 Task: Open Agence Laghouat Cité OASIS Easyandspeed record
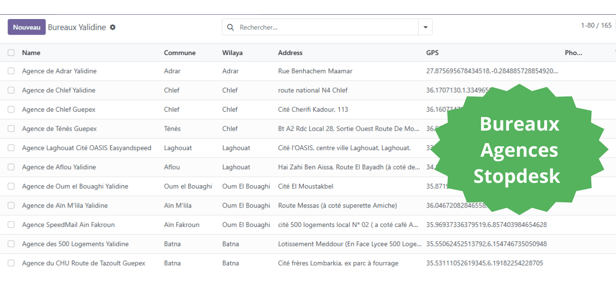[87, 148]
